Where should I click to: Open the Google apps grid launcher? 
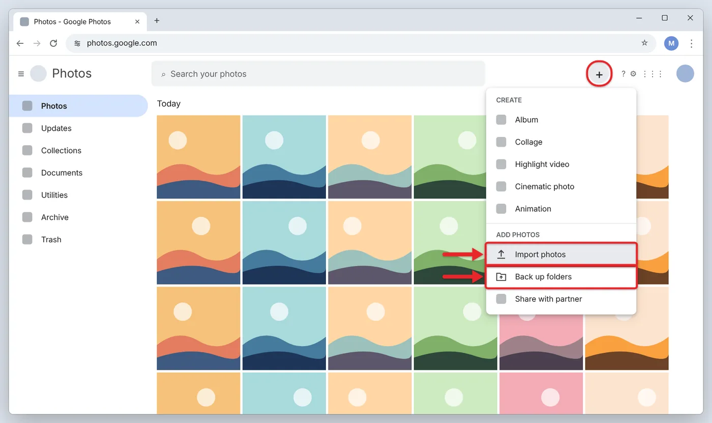click(652, 74)
